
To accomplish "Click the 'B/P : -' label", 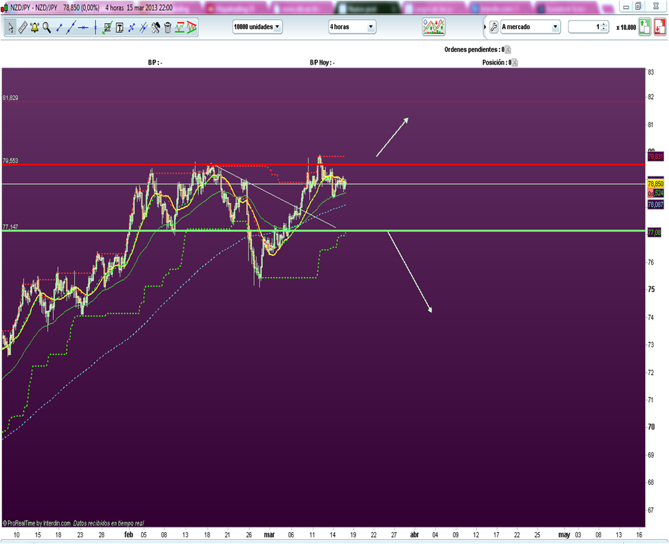I will pyautogui.click(x=155, y=63).
